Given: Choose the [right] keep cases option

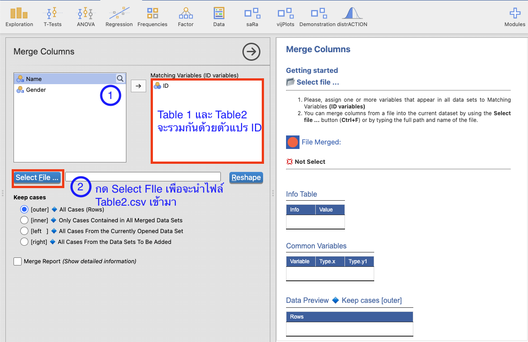Looking at the screenshot, I should (x=24, y=242).
